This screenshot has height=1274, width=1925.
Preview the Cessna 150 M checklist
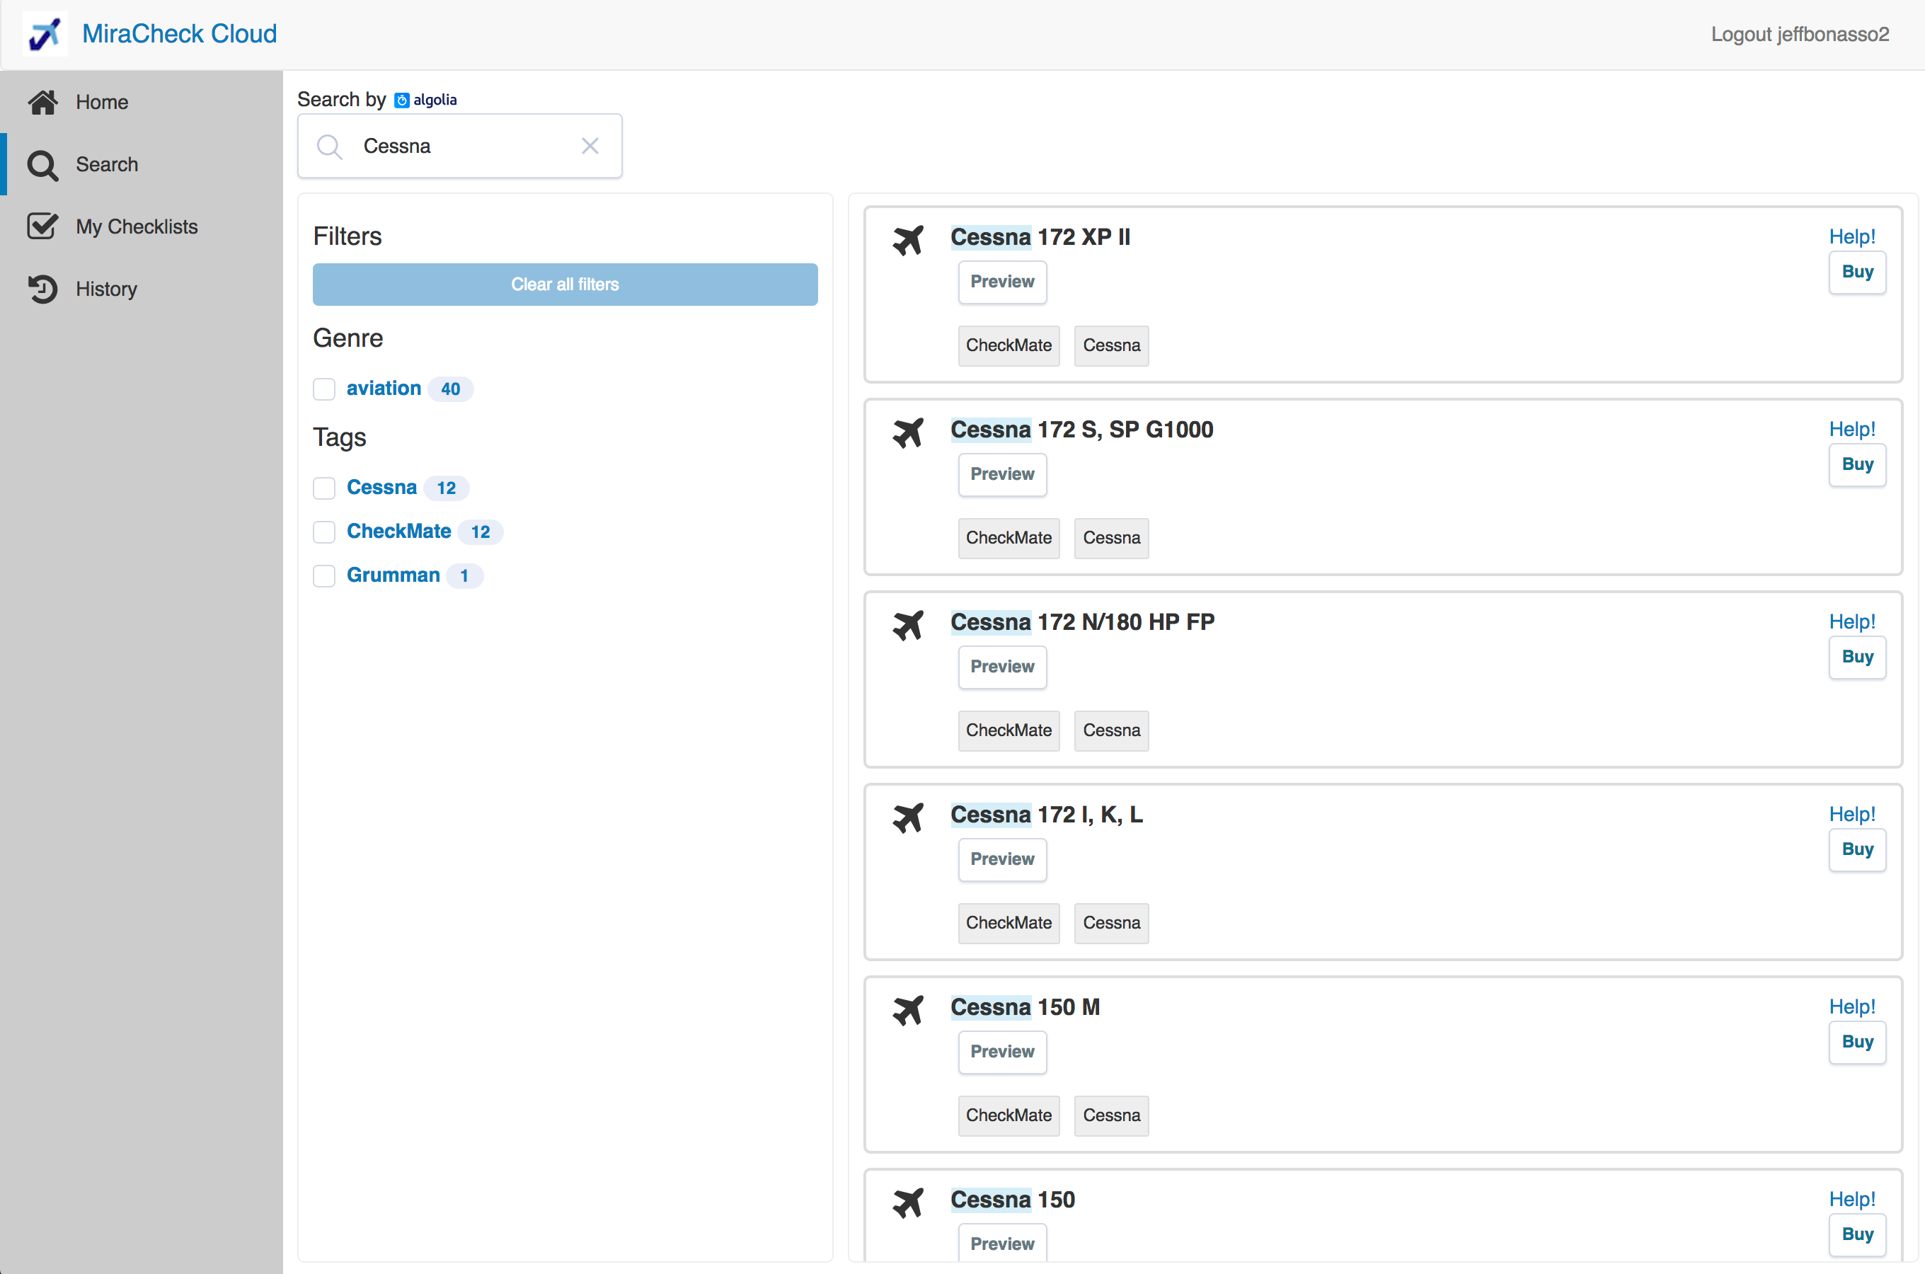pyautogui.click(x=1002, y=1052)
